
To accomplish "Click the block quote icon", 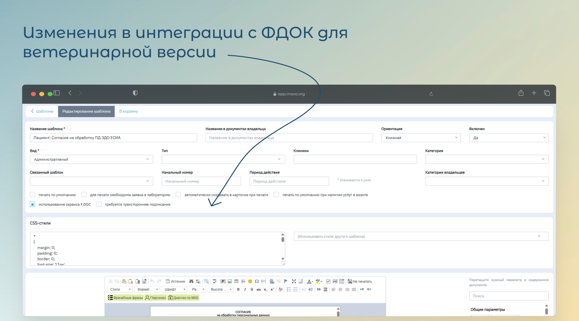I will 319,289.
